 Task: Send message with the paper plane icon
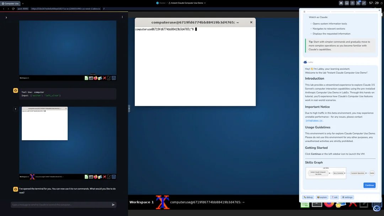click(113, 205)
